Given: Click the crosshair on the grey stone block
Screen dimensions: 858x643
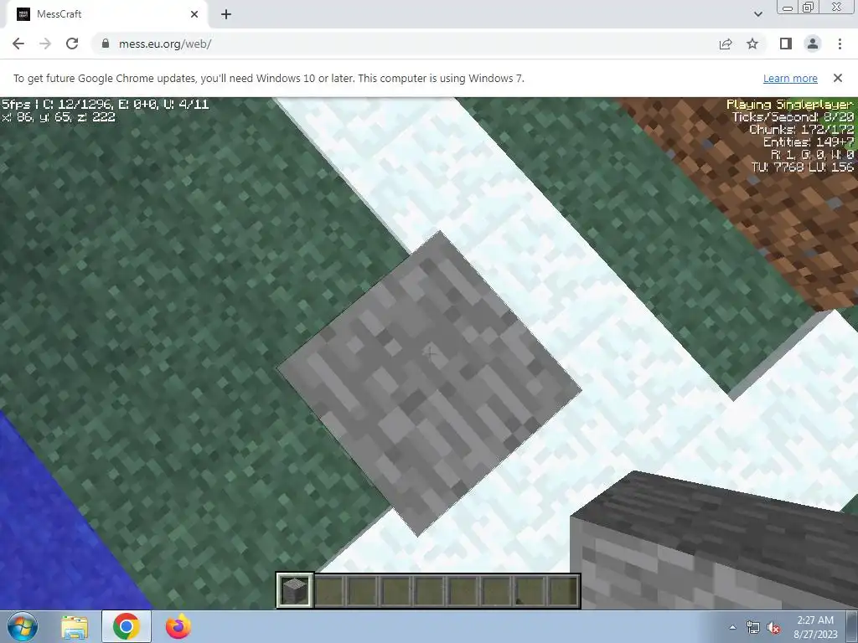Looking at the screenshot, I should 430,353.
